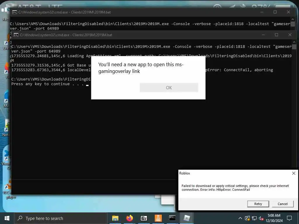Open 7-Zip from the taskbar
This screenshot has width=299, height=224.
coord(144,218)
